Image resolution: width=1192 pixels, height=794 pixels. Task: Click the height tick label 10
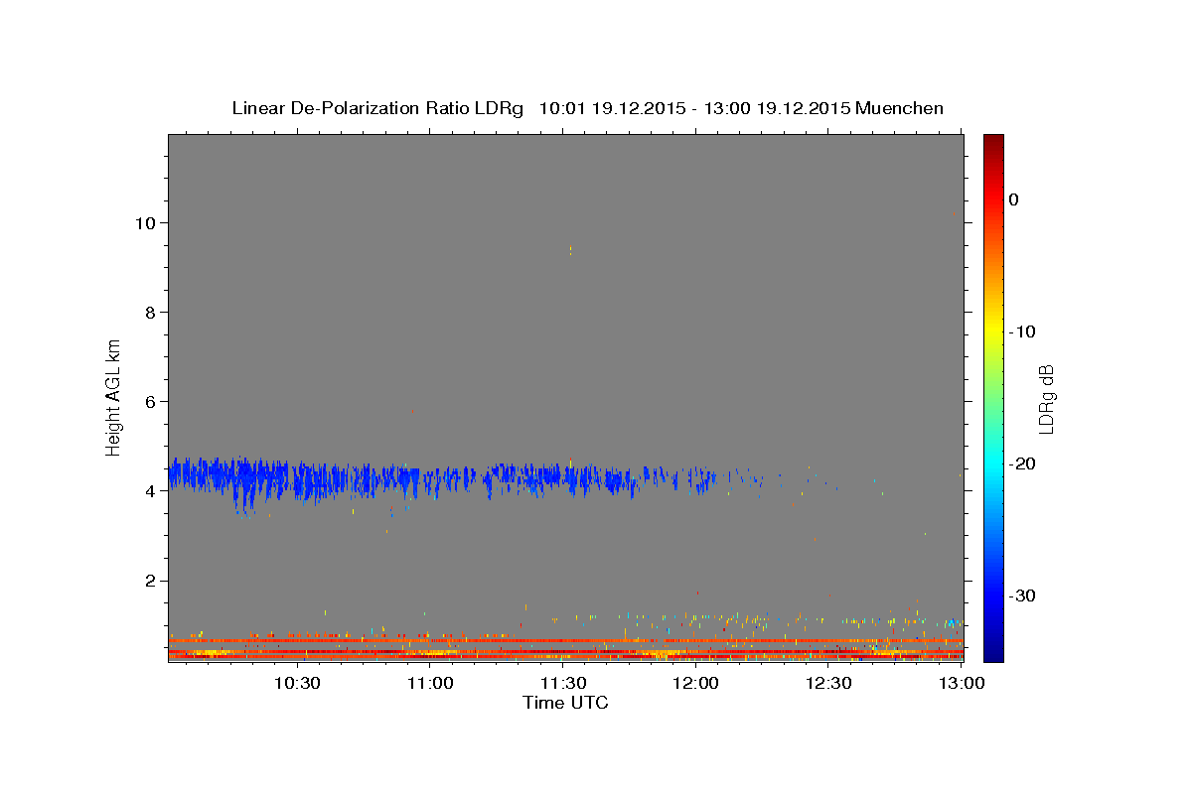(144, 222)
